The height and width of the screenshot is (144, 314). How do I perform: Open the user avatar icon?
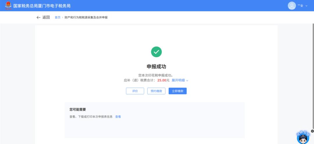pos(292,6)
